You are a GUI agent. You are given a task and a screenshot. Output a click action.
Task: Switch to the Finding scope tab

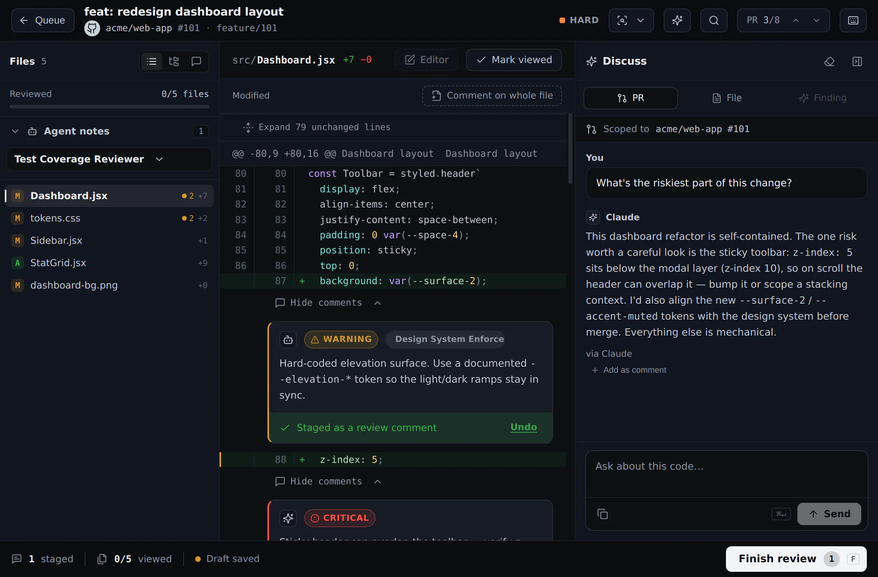tap(822, 98)
